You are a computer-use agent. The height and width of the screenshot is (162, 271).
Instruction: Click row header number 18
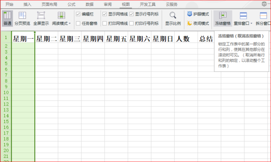tap(6, 139)
